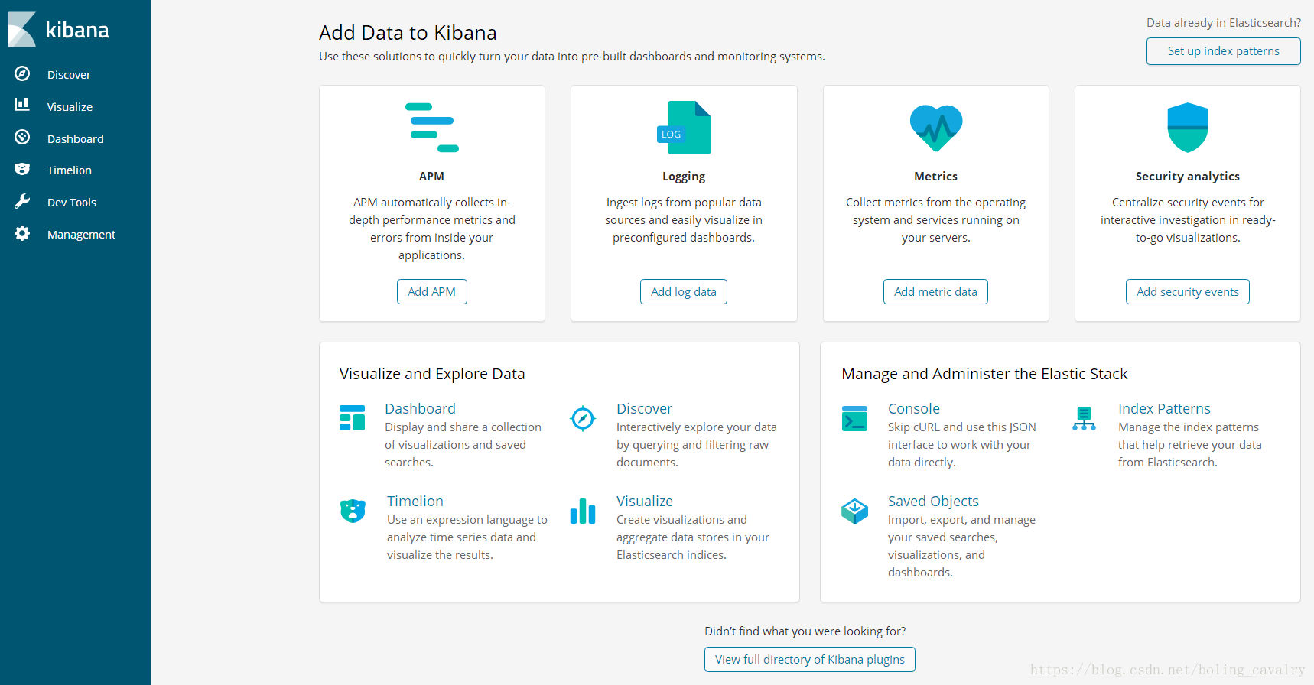Click the Add log data button
Screen dimensions: 1314x685
[684, 291]
